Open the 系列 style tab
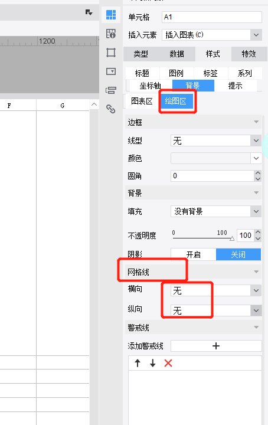 pos(245,73)
